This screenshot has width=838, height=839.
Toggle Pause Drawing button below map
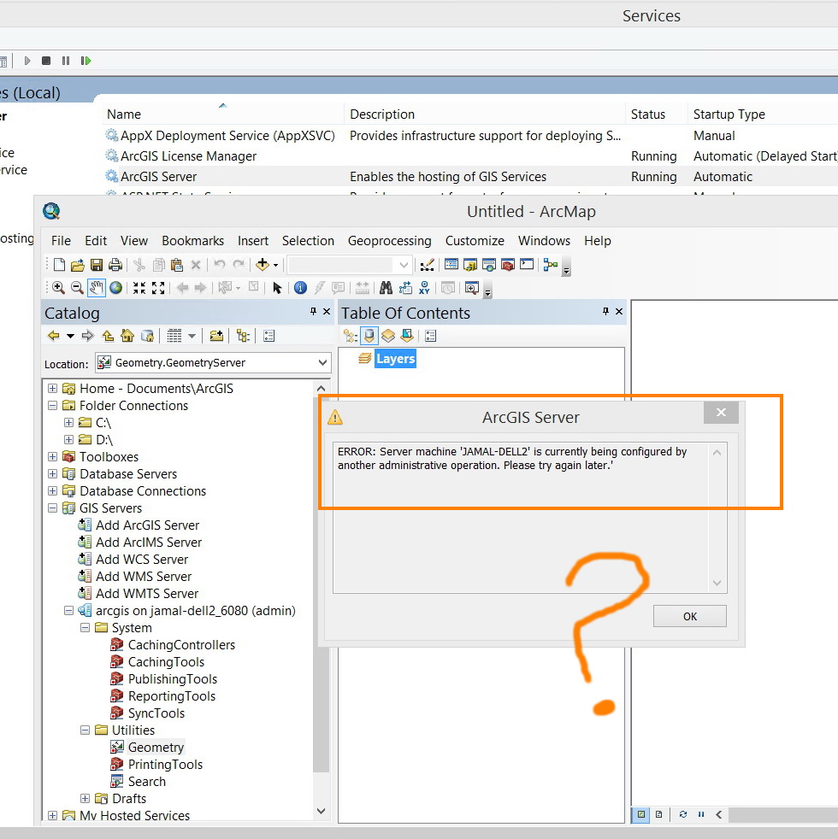[x=701, y=814]
